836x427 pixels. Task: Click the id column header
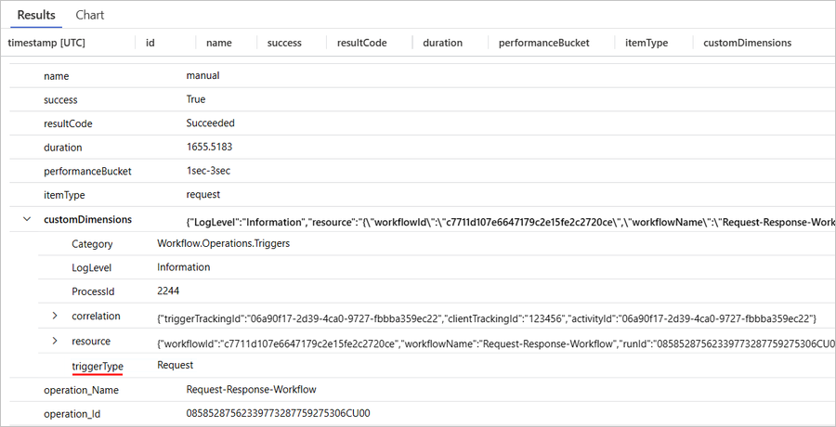[150, 43]
